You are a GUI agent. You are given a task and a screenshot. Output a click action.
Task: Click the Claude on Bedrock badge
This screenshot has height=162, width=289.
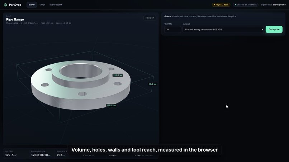tap(246, 5)
